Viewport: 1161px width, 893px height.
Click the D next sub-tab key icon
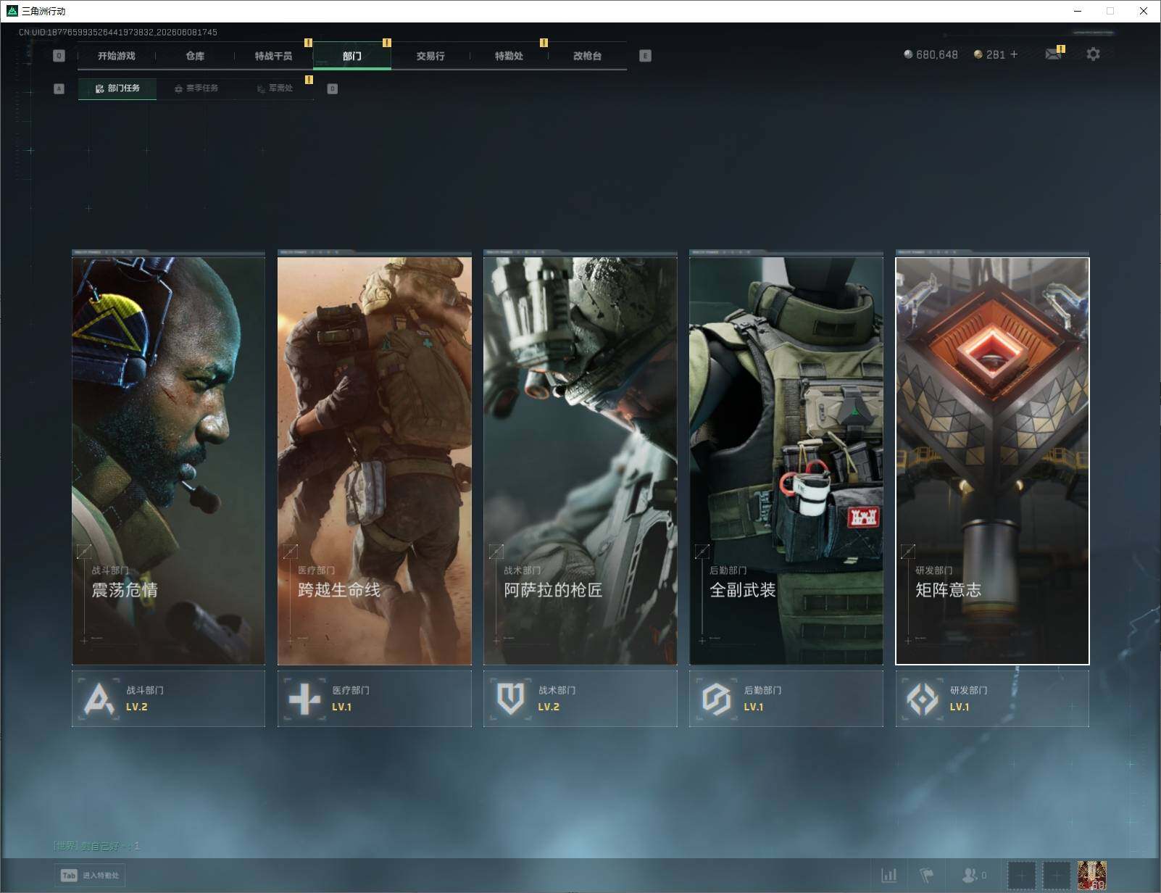point(332,88)
